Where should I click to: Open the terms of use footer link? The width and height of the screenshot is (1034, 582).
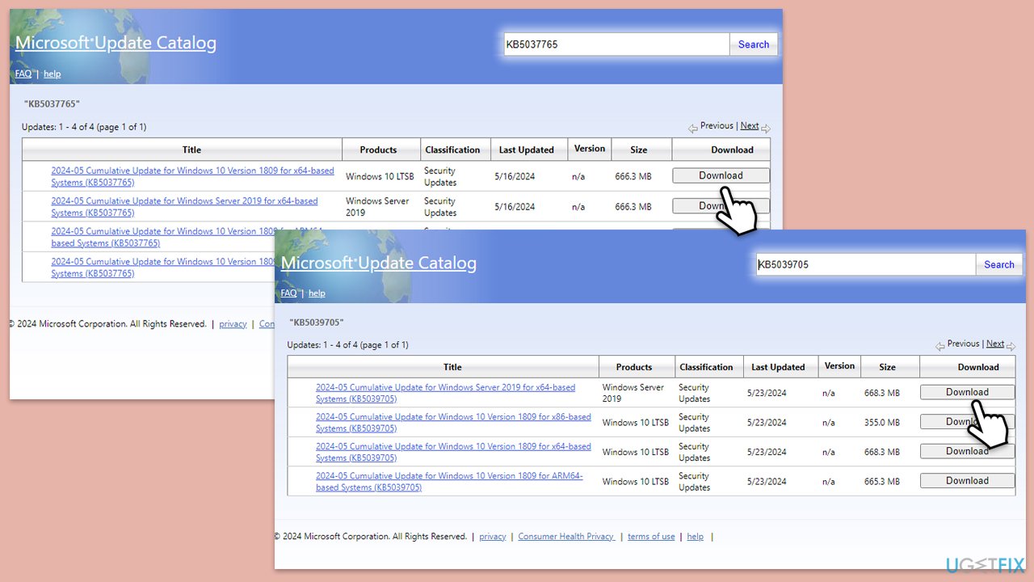(x=651, y=537)
